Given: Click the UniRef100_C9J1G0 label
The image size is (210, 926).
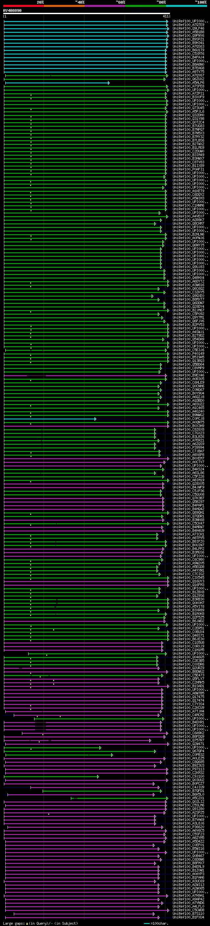Looking at the screenshot, I should 188,776.
